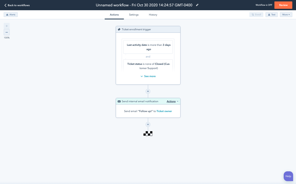Click the Test button
The height and width of the screenshot is (184, 296).
[x=271, y=14]
